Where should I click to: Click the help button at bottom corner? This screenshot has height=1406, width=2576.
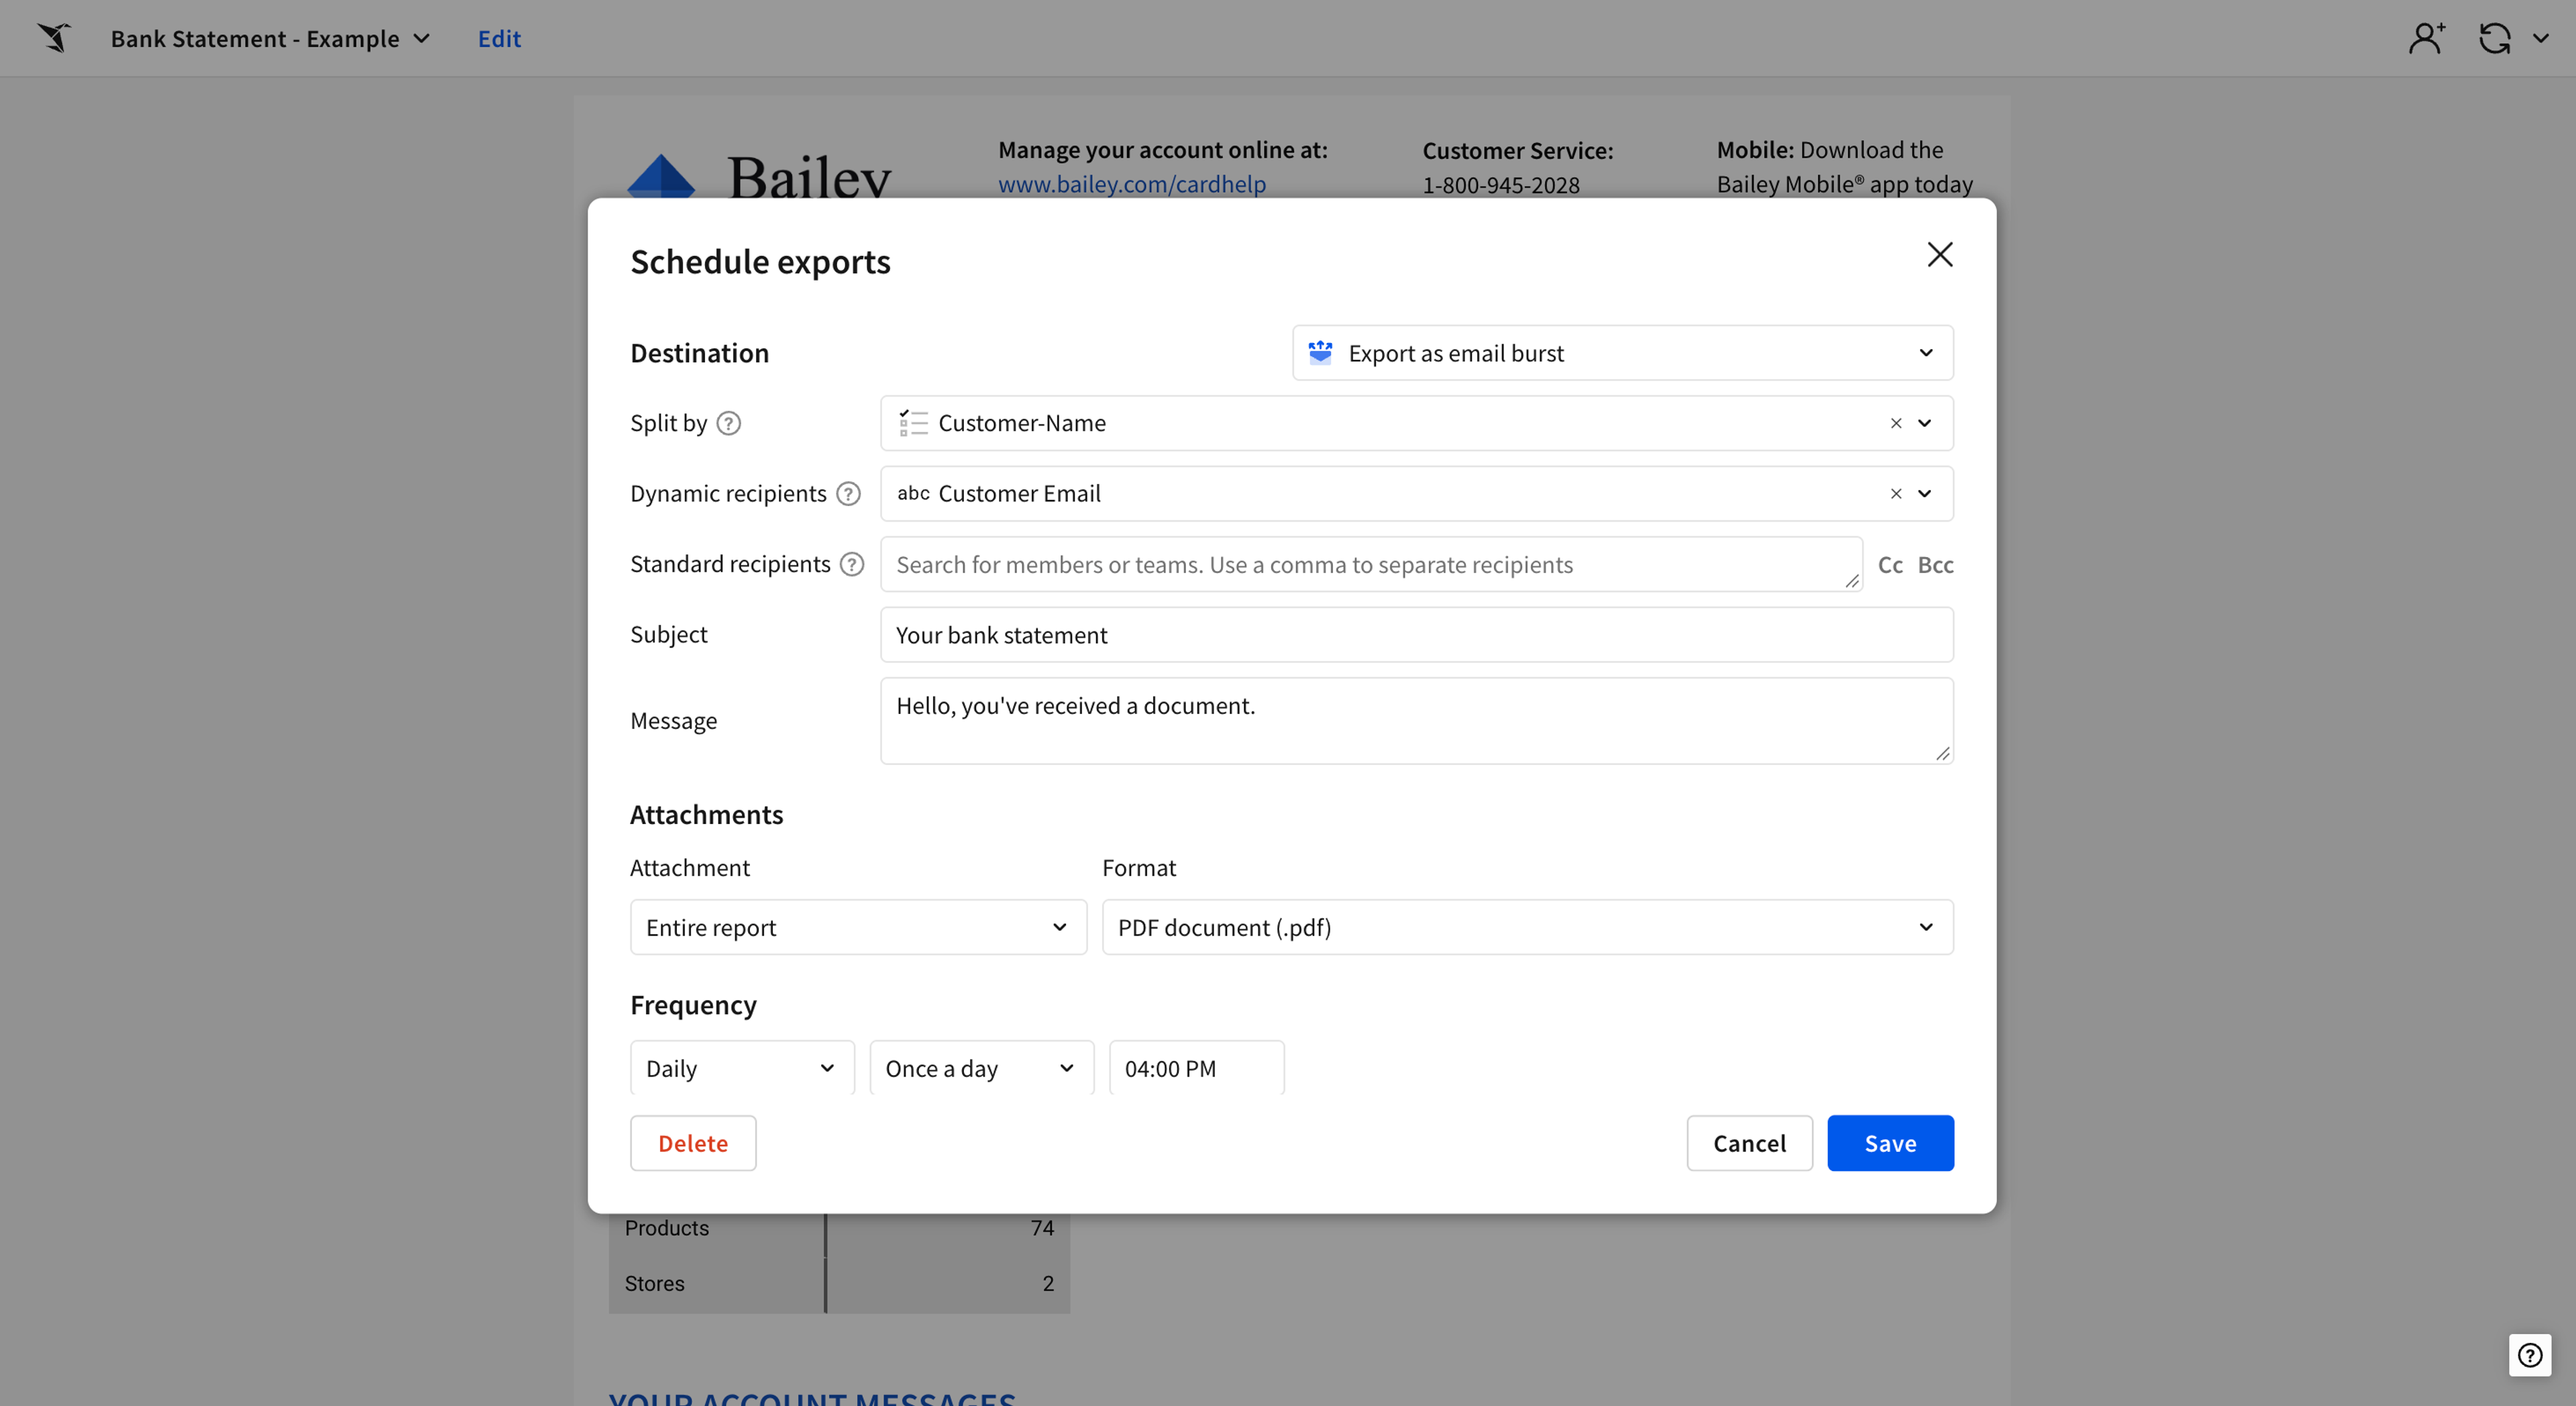(x=2530, y=1355)
